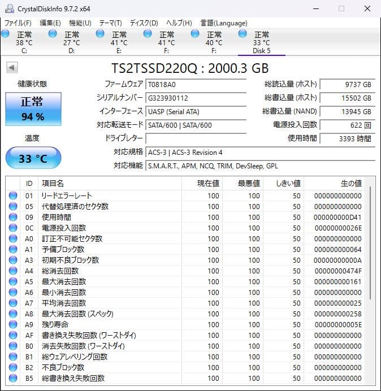Click raw value 000000000D41
Screen dimensions: 381x391
pos(337,217)
